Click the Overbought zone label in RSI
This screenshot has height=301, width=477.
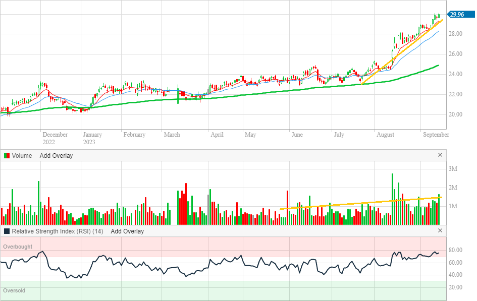pos(18,247)
